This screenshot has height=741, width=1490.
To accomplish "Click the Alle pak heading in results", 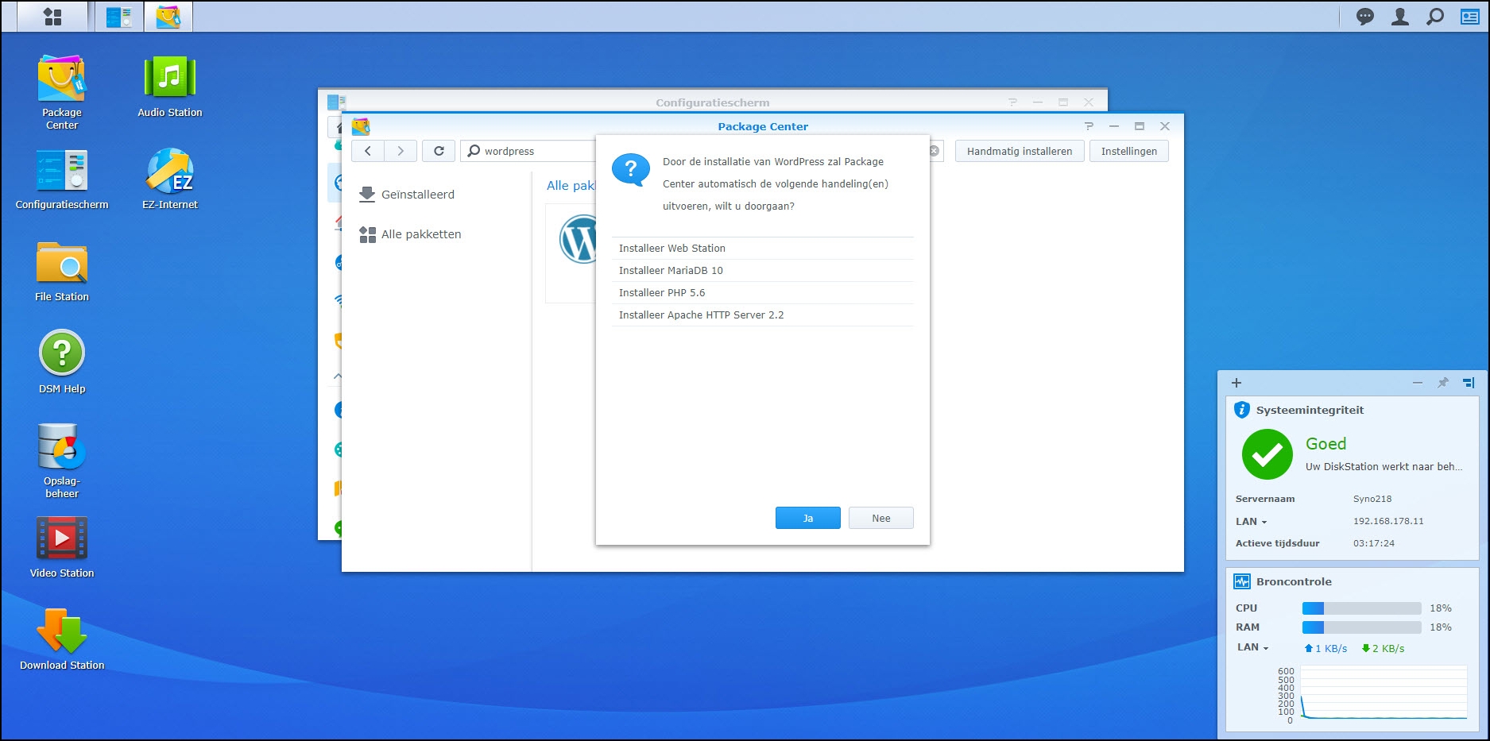I will click(571, 185).
